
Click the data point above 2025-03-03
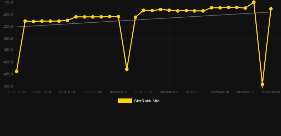click(169, 10)
